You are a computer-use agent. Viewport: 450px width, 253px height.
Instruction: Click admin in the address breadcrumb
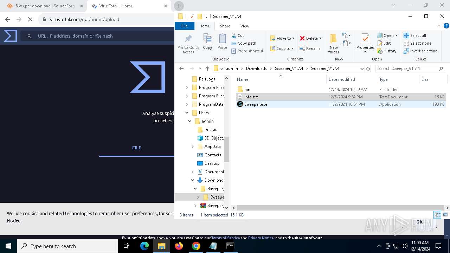232,69
